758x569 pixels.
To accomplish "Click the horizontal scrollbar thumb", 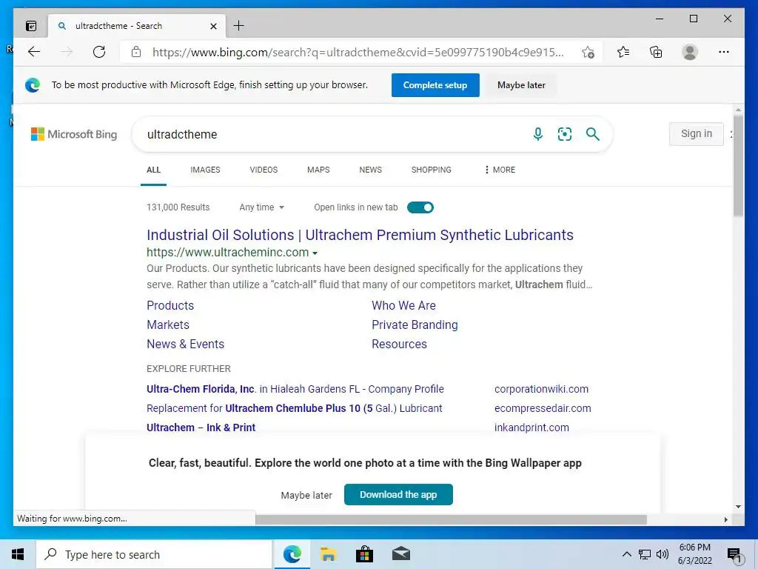I will click(x=451, y=519).
